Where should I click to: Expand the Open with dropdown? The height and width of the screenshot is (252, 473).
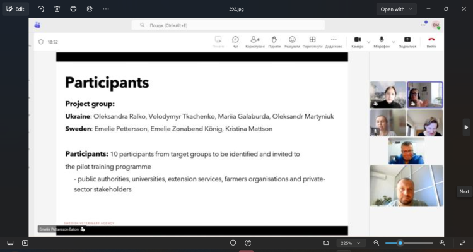point(397,9)
